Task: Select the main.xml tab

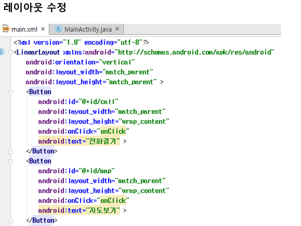Action: click(24, 29)
